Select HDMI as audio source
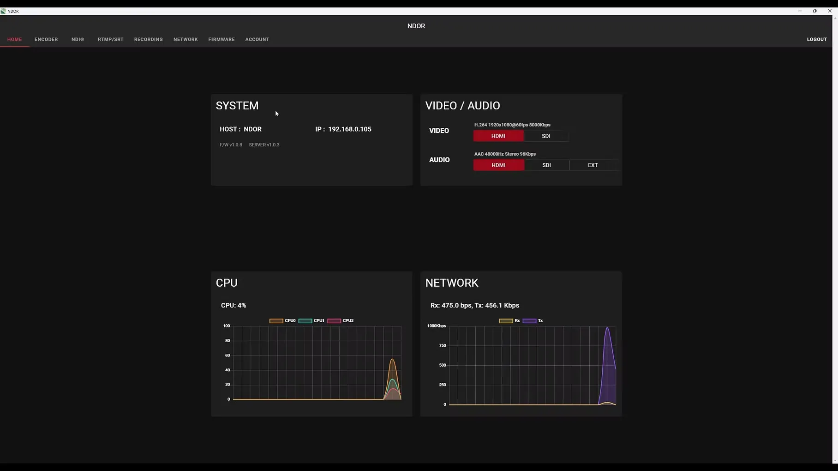This screenshot has height=471, width=838. (x=498, y=165)
